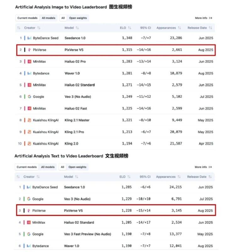
Task: Click Google logo in Text to Video Veo 3 (No Audio) row
Action: (29, 199)
